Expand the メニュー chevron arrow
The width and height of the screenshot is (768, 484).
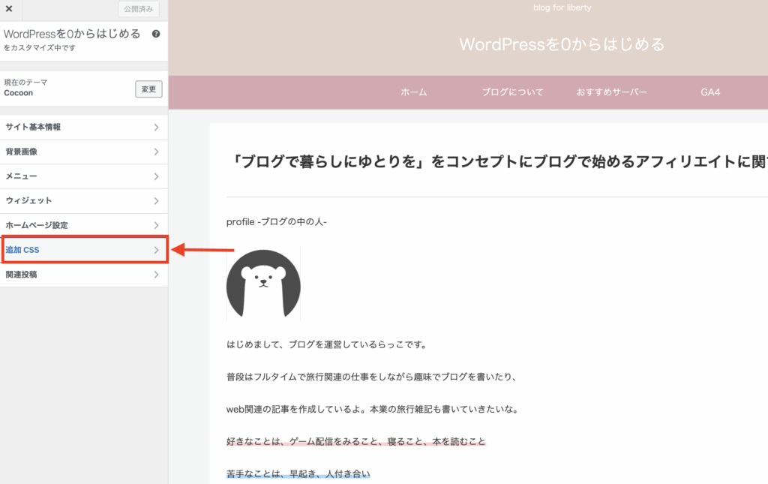coord(156,176)
